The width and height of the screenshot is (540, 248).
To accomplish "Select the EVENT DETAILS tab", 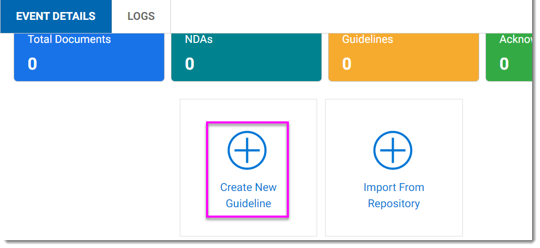I will click(x=56, y=16).
